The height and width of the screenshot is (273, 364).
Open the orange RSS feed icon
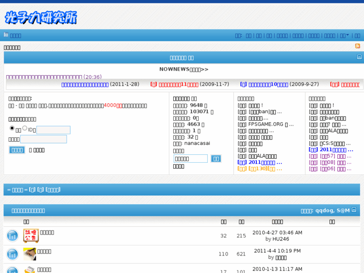tap(357, 46)
